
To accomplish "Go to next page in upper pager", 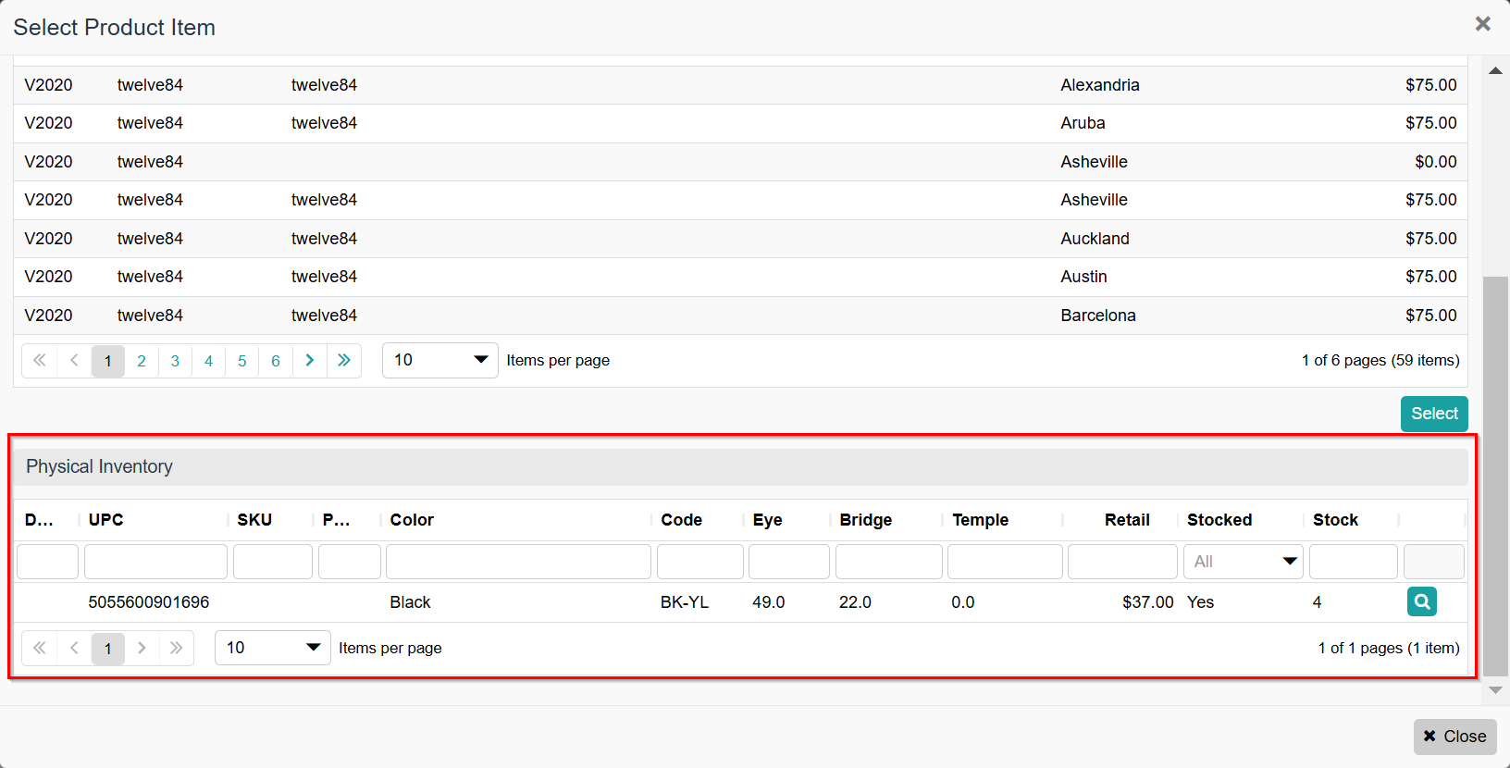I will click(x=310, y=360).
